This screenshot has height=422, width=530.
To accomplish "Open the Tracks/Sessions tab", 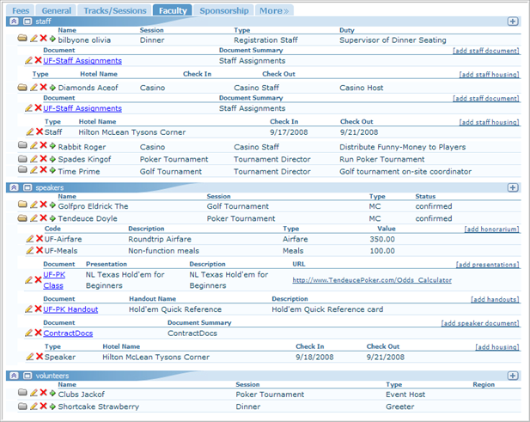I will click(115, 10).
